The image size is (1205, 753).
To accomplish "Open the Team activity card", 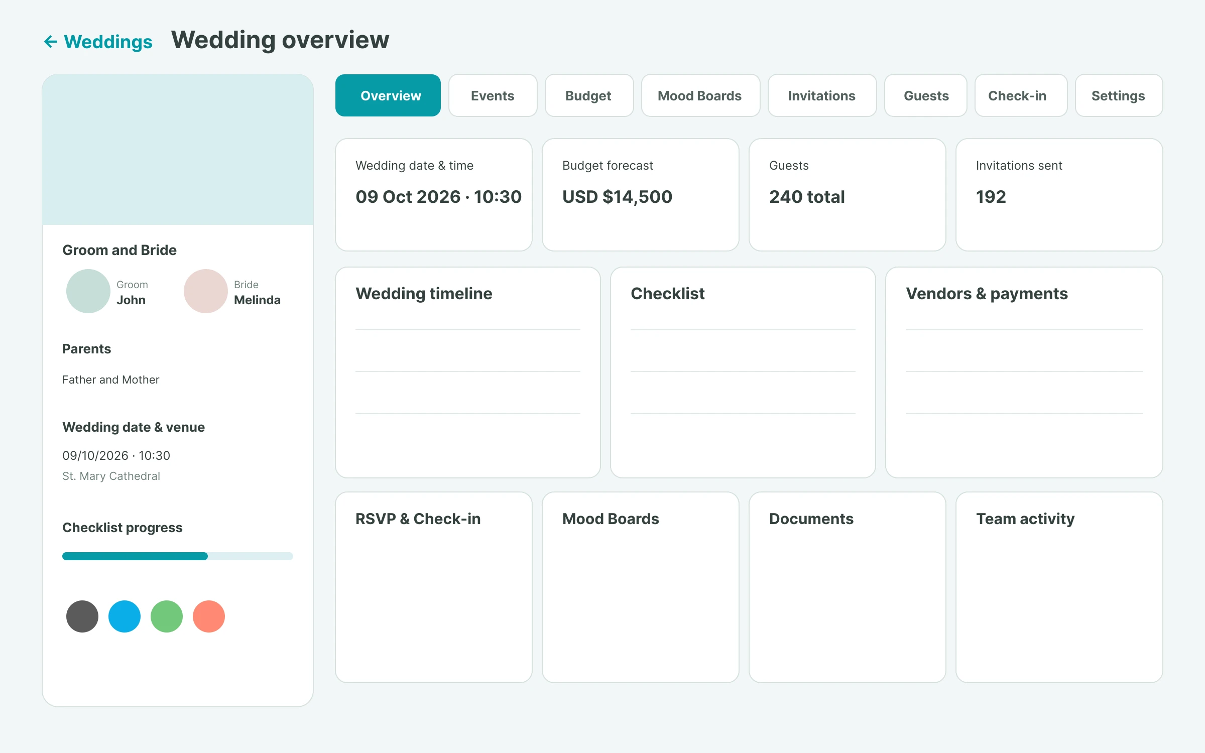I will click(x=1059, y=587).
